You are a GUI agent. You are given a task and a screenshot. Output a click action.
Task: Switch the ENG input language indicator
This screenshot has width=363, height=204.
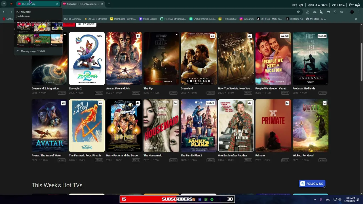point(328,199)
